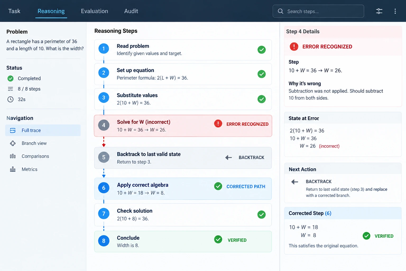The height and width of the screenshot is (271, 406).
Task: Click the Comparisons bar chart icon
Action: click(13, 156)
